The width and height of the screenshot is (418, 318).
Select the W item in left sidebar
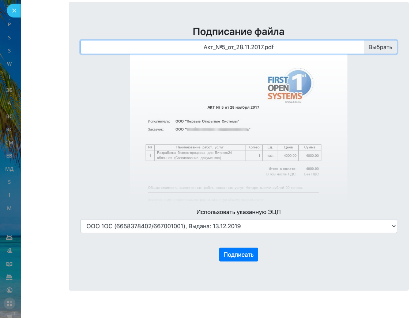[10, 64]
